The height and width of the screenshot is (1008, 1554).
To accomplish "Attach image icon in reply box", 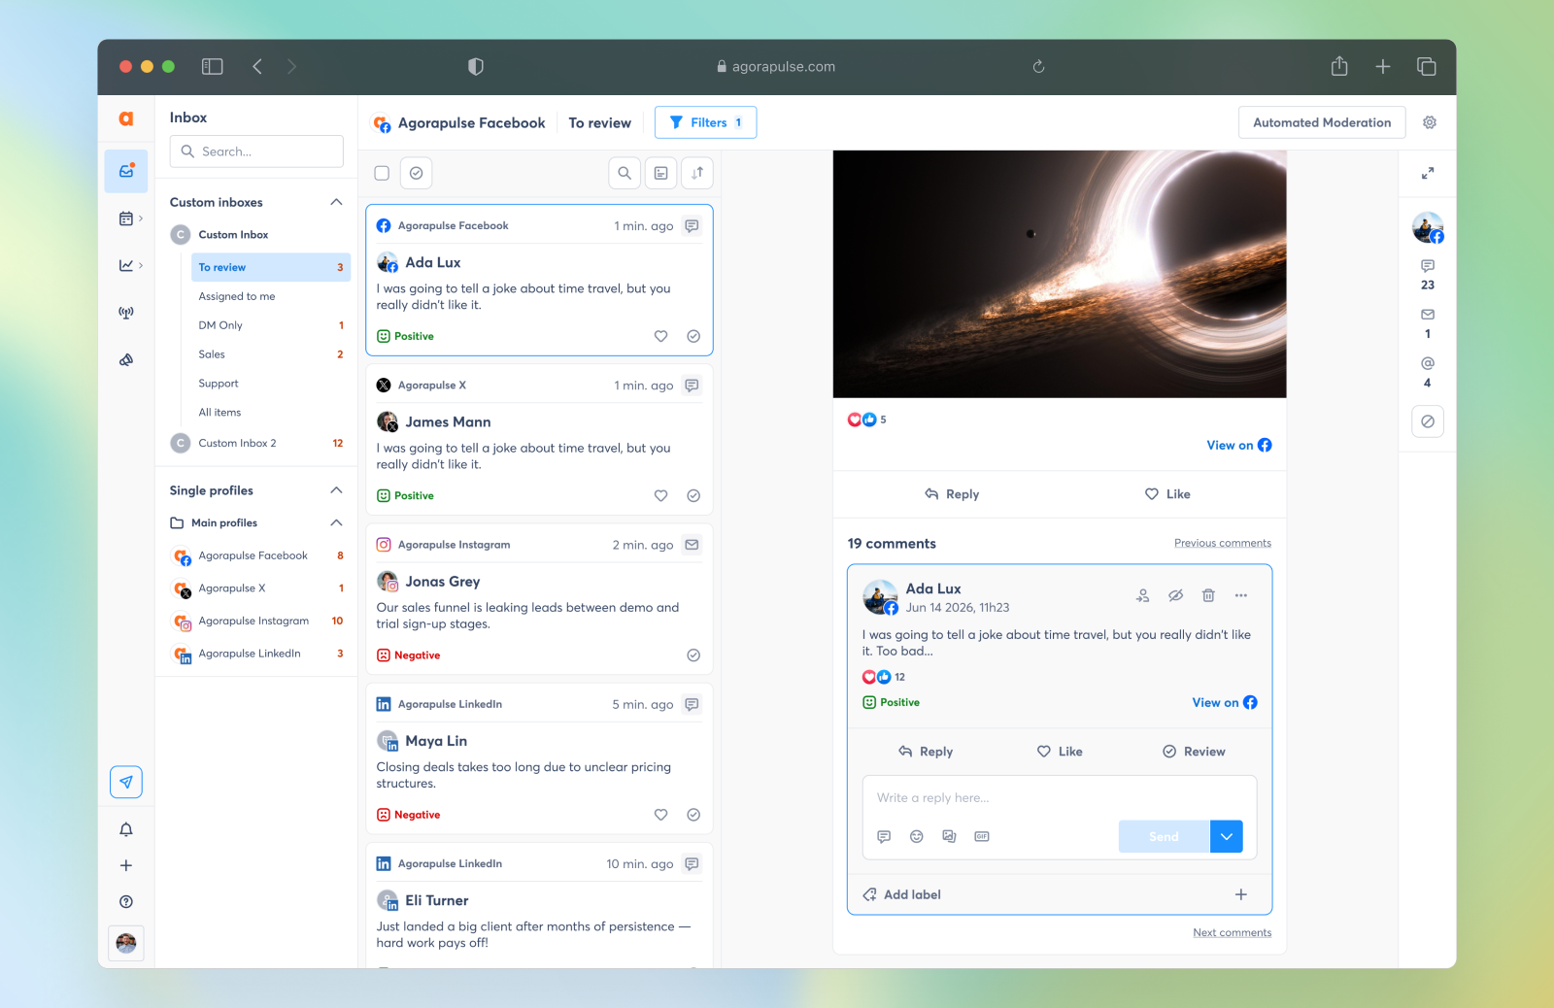I will (950, 836).
